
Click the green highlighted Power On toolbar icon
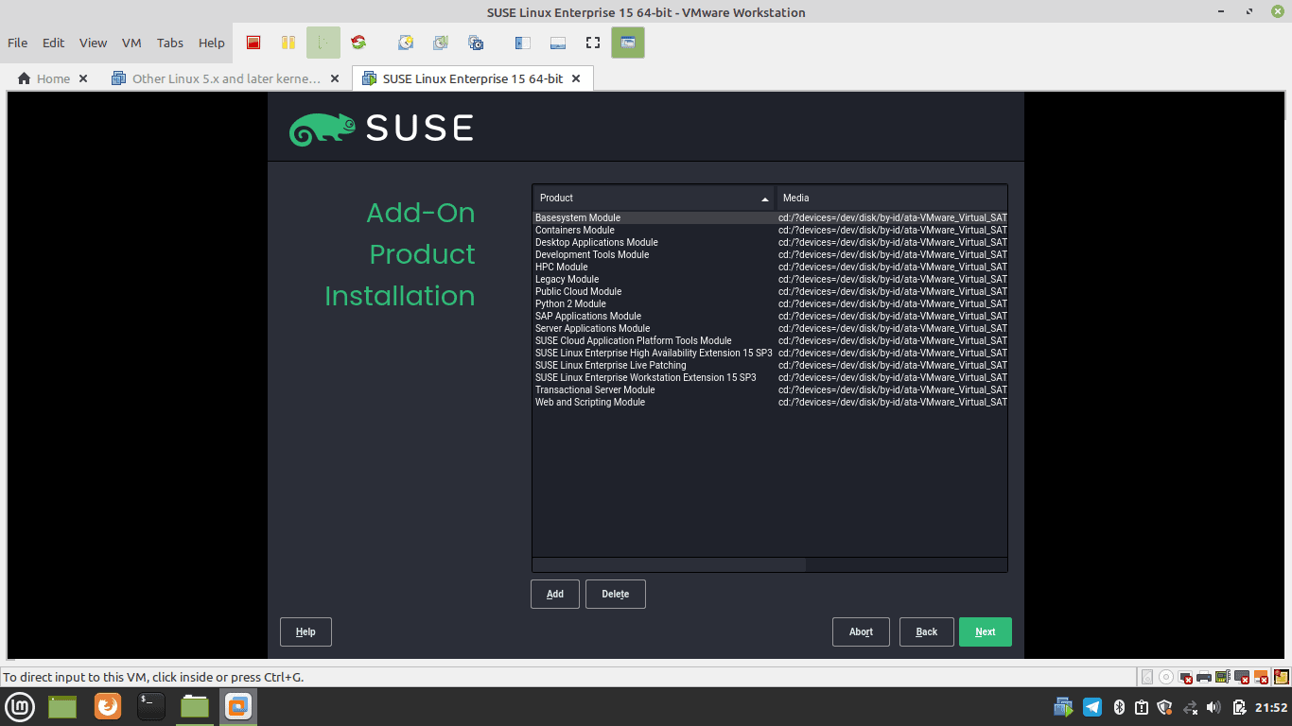[x=323, y=43]
